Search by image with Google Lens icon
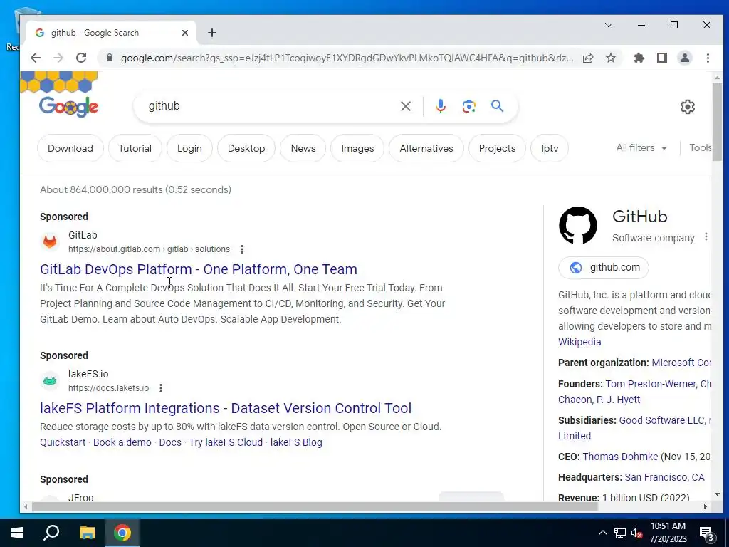 tap(468, 106)
